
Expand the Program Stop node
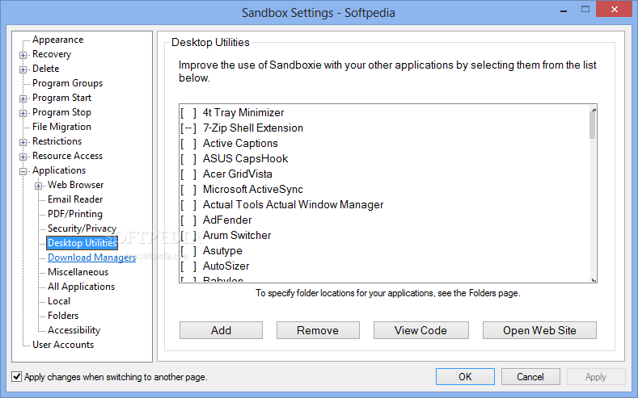coord(23,113)
